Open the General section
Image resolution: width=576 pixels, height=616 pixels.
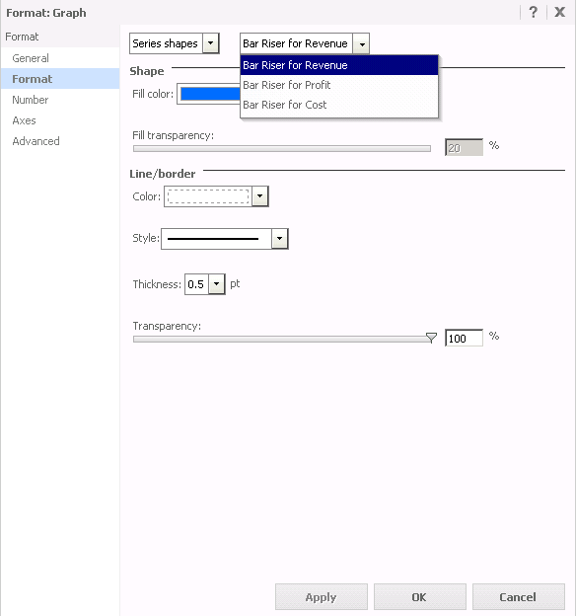pyautogui.click(x=31, y=58)
